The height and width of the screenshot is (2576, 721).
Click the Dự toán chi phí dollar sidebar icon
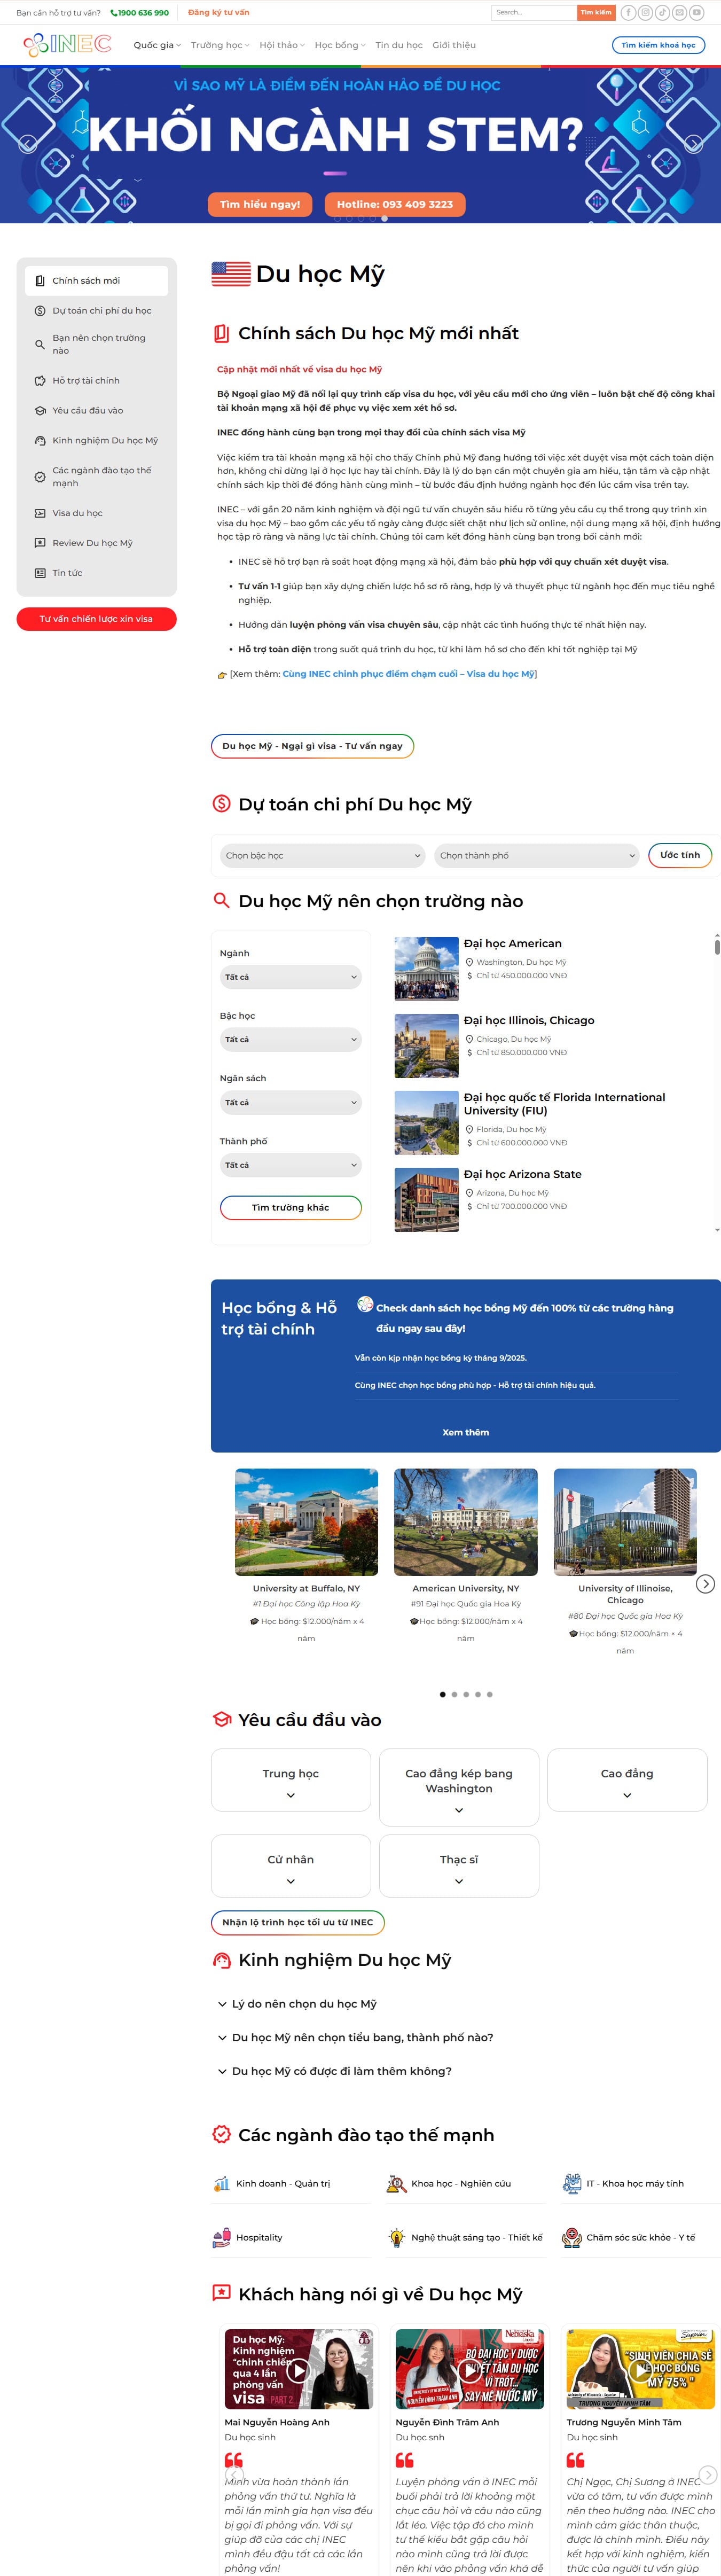pyautogui.click(x=40, y=311)
